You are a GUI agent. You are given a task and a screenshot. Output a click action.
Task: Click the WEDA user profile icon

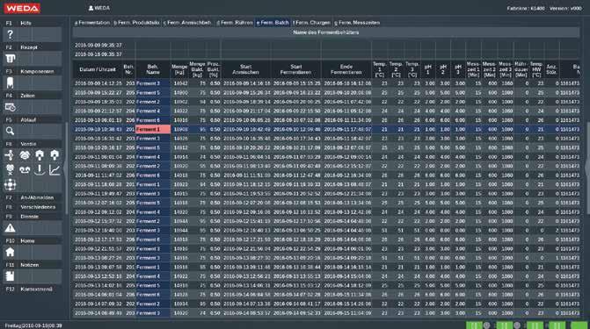pyautogui.click(x=91, y=8)
